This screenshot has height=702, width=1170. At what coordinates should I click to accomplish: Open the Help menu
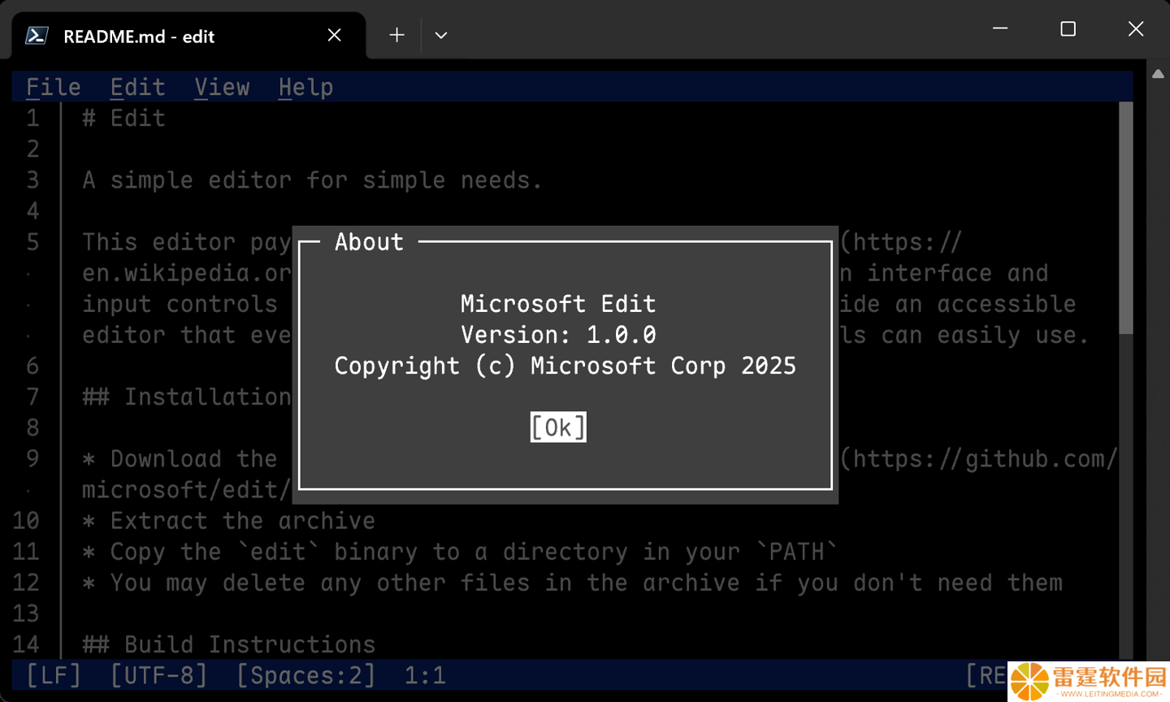click(305, 87)
